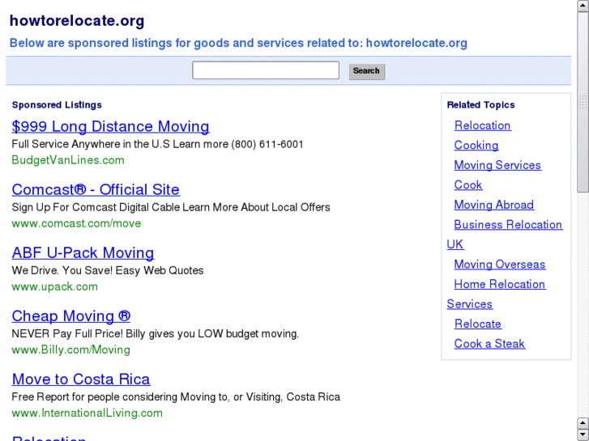Select the Relocation related topic

(x=483, y=125)
